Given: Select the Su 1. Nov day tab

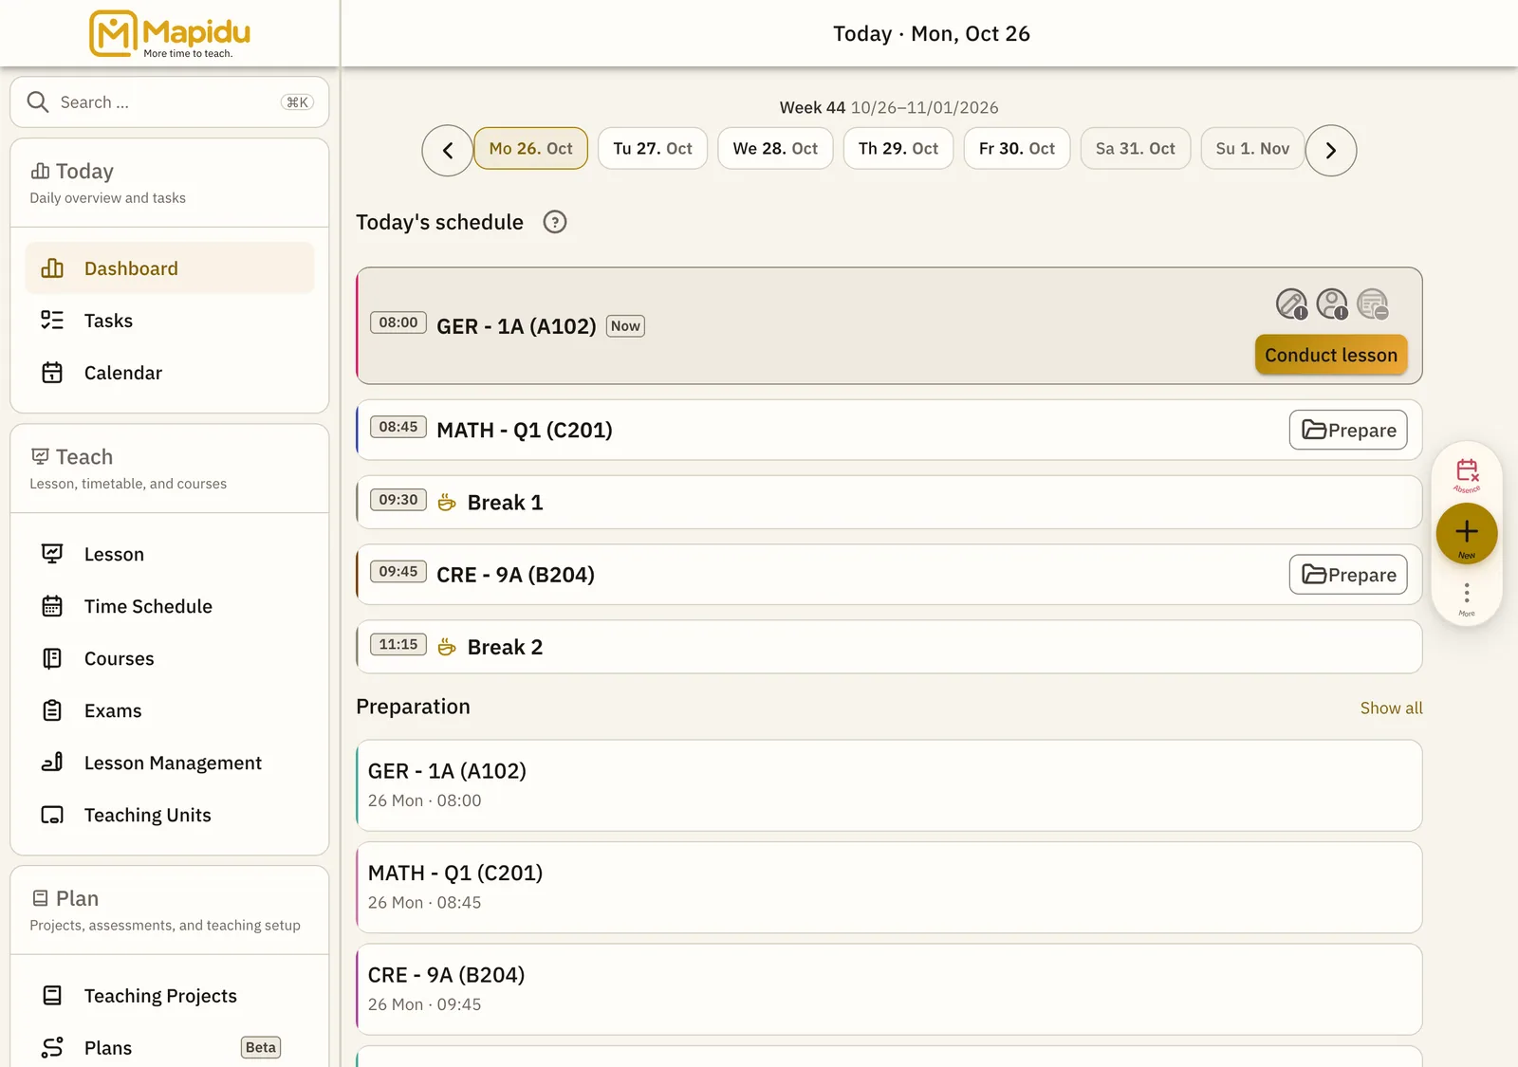Looking at the screenshot, I should tap(1252, 149).
